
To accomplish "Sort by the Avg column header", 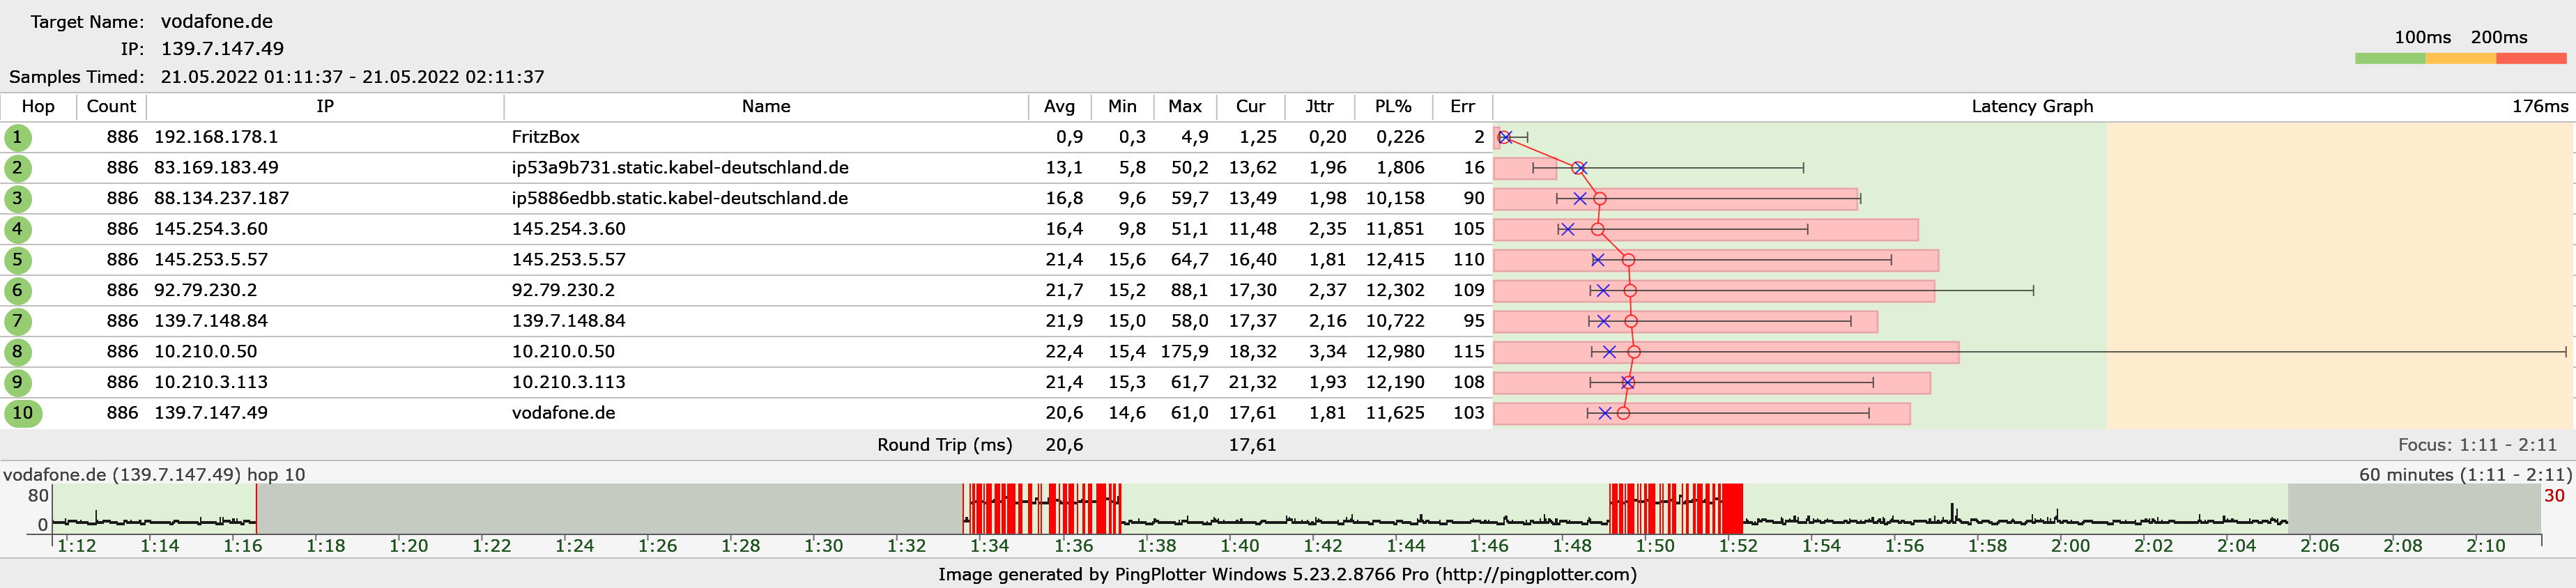I will 1059,106.
